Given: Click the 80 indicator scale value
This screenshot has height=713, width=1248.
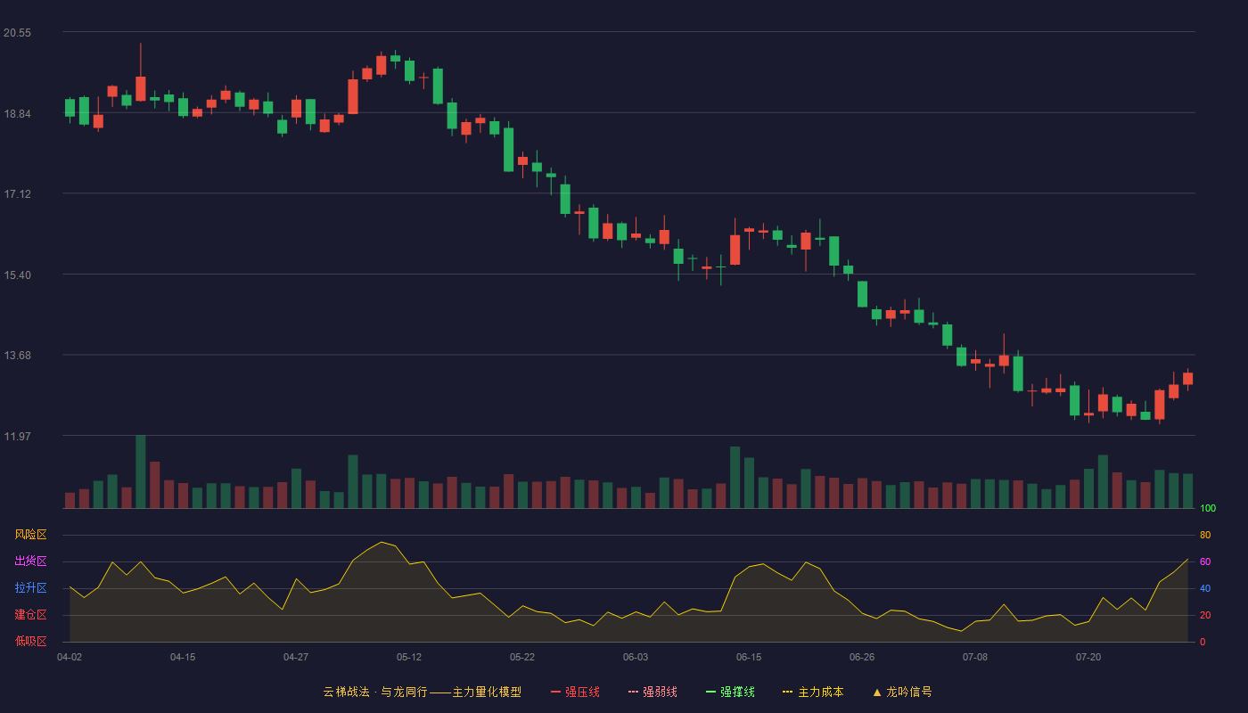Looking at the screenshot, I should point(1205,535).
